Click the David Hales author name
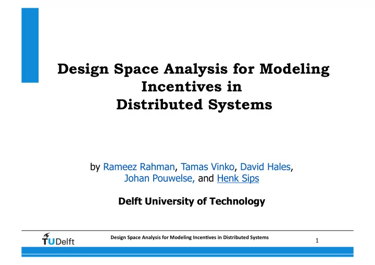The image size is (375, 265). click(x=265, y=167)
